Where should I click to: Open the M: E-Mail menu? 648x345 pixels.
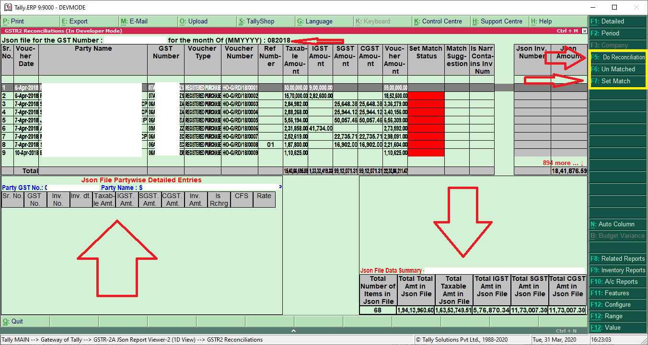(148, 22)
